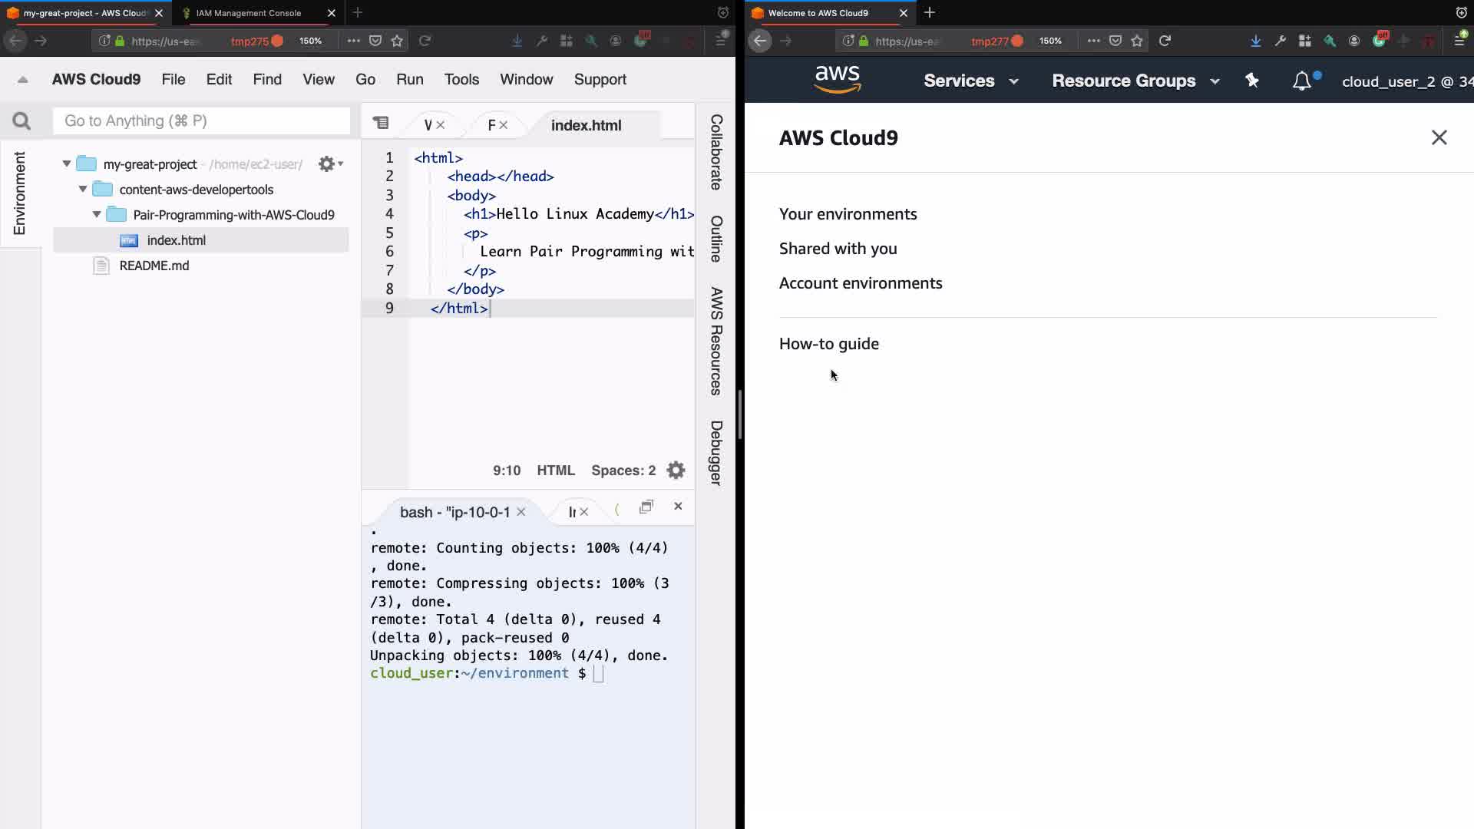Click the pin shortcut icon in AWS header
This screenshot has width=1474, height=829.
pyautogui.click(x=1252, y=81)
